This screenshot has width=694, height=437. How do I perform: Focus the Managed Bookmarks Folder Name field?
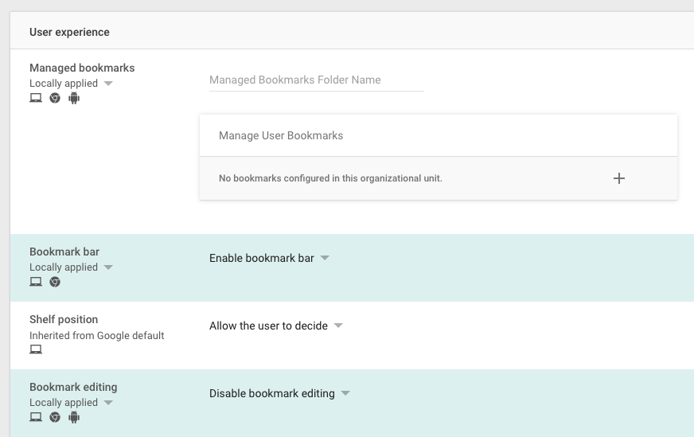coord(316,80)
